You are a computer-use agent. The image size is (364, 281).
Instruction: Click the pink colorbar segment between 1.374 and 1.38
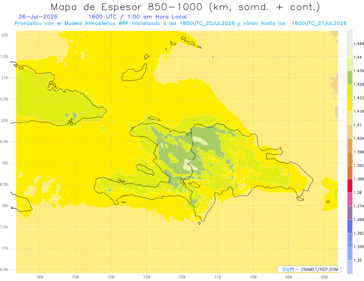(x=350, y=199)
